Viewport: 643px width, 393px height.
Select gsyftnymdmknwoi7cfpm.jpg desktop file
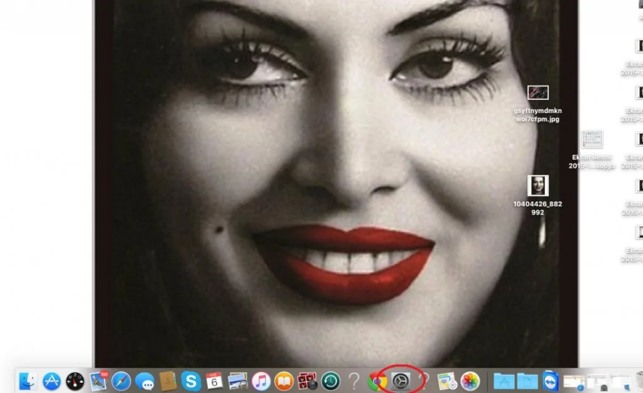pyautogui.click(x=538, y=93)
